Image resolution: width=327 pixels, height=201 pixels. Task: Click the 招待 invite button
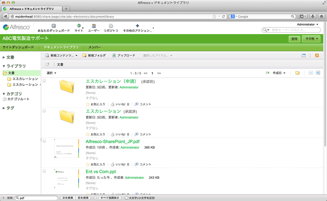coord(294,39)
